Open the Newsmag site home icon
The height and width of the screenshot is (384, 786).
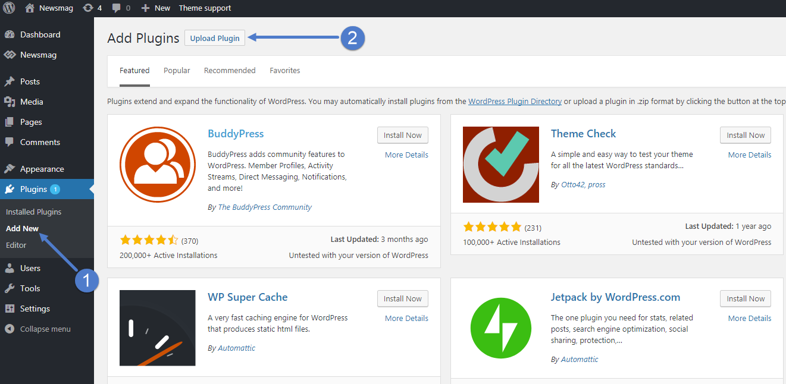pyautogui.click(x=30, y=8)
